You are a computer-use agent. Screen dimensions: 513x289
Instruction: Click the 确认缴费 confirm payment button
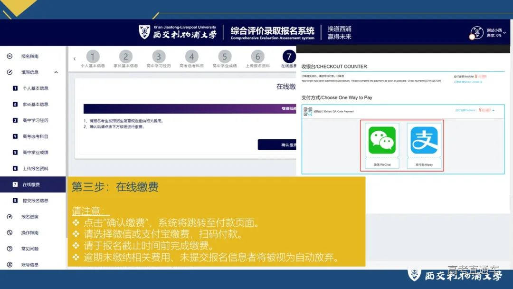coord(285,144)
